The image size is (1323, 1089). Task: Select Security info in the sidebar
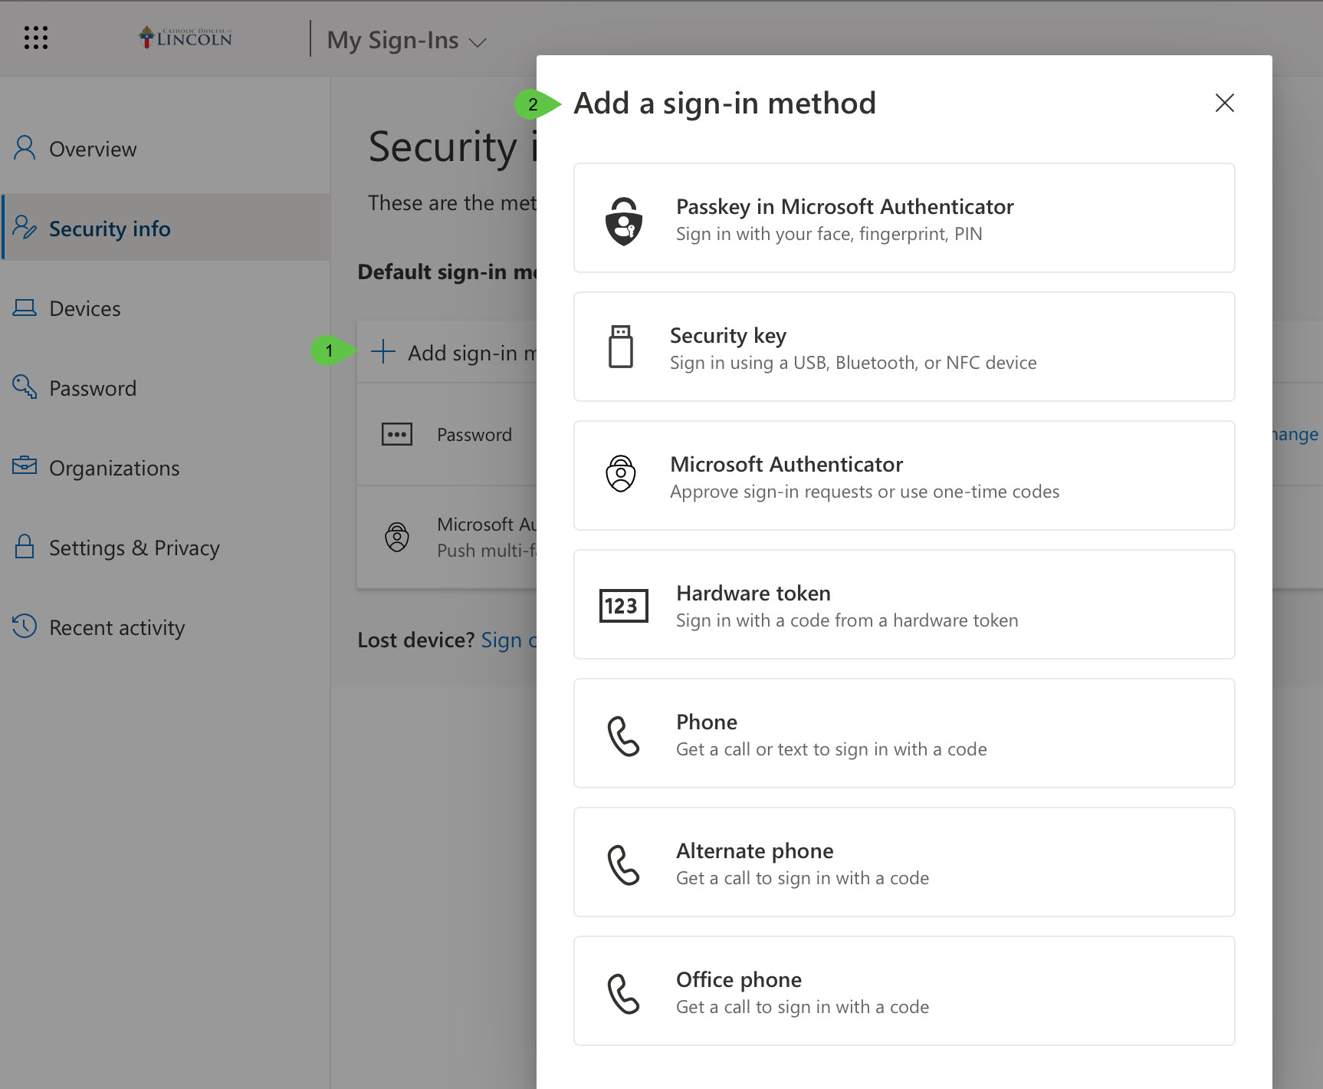coord(166,229)
